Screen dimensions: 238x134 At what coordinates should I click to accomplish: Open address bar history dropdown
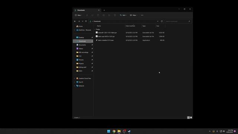tap(158, 21)
